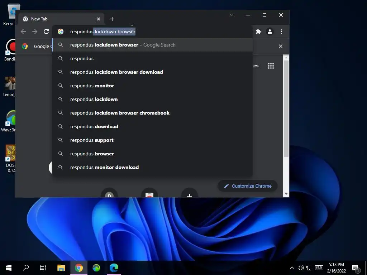Open Task View on the taskbar

pyautogui.click(x=43, y=268)
